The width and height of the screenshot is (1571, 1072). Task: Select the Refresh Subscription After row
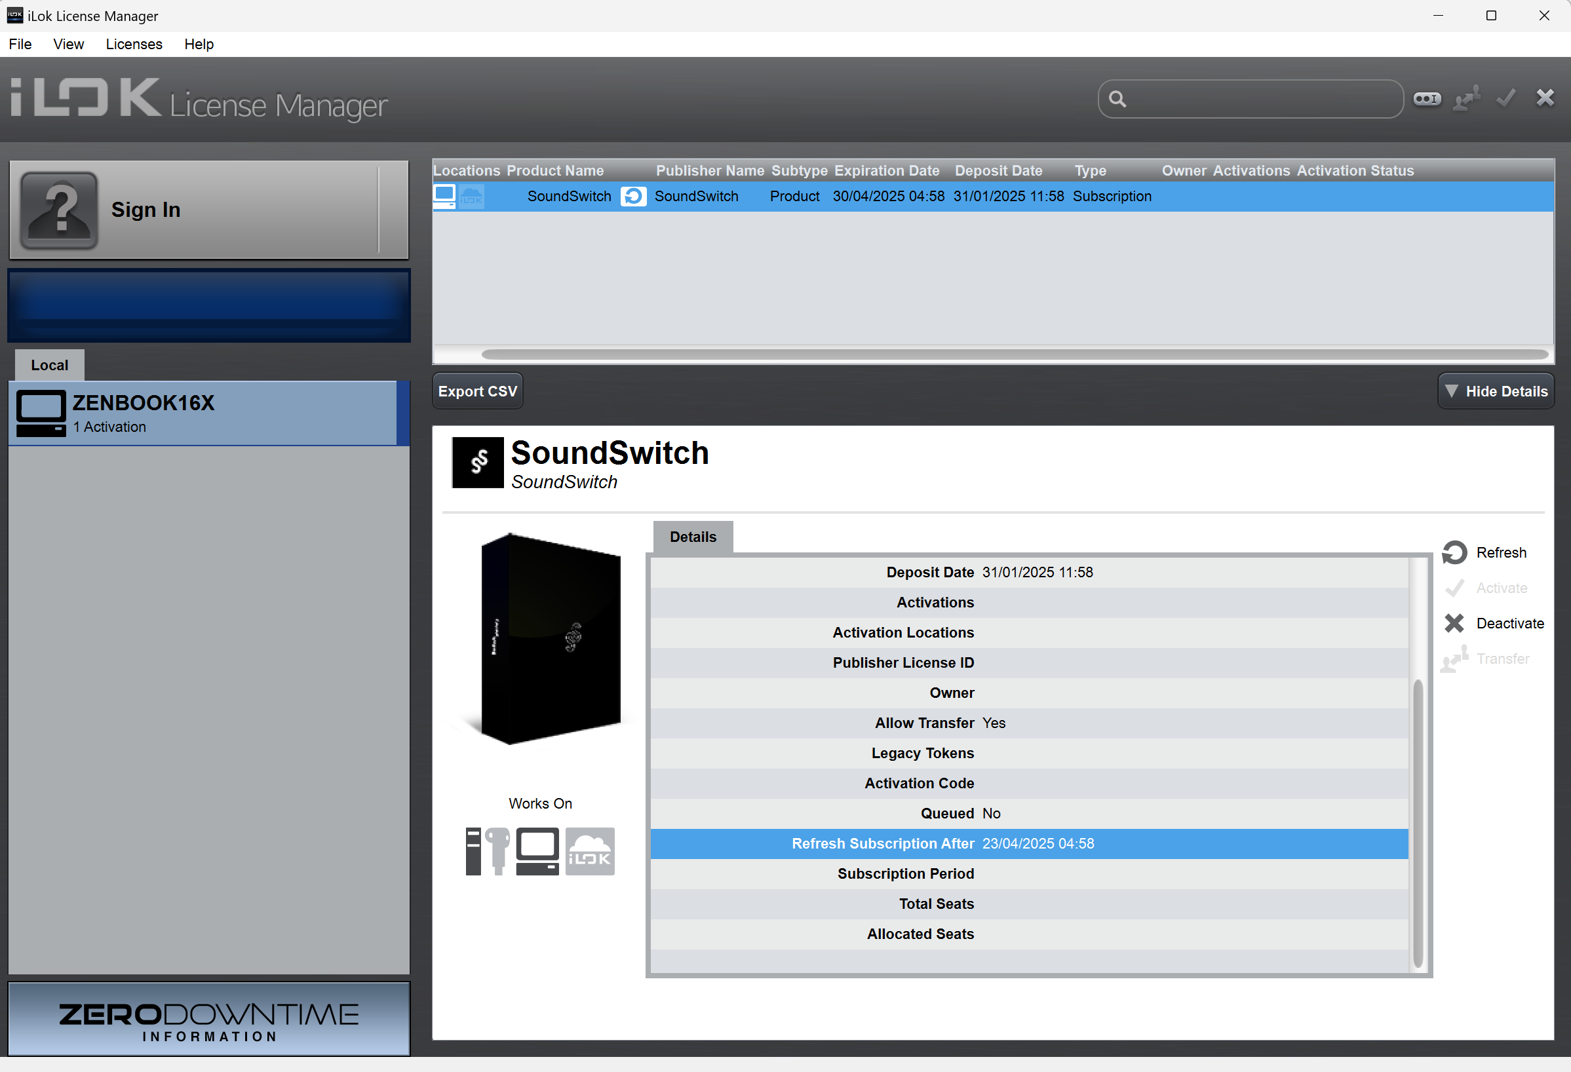[x=1029, y=844]
